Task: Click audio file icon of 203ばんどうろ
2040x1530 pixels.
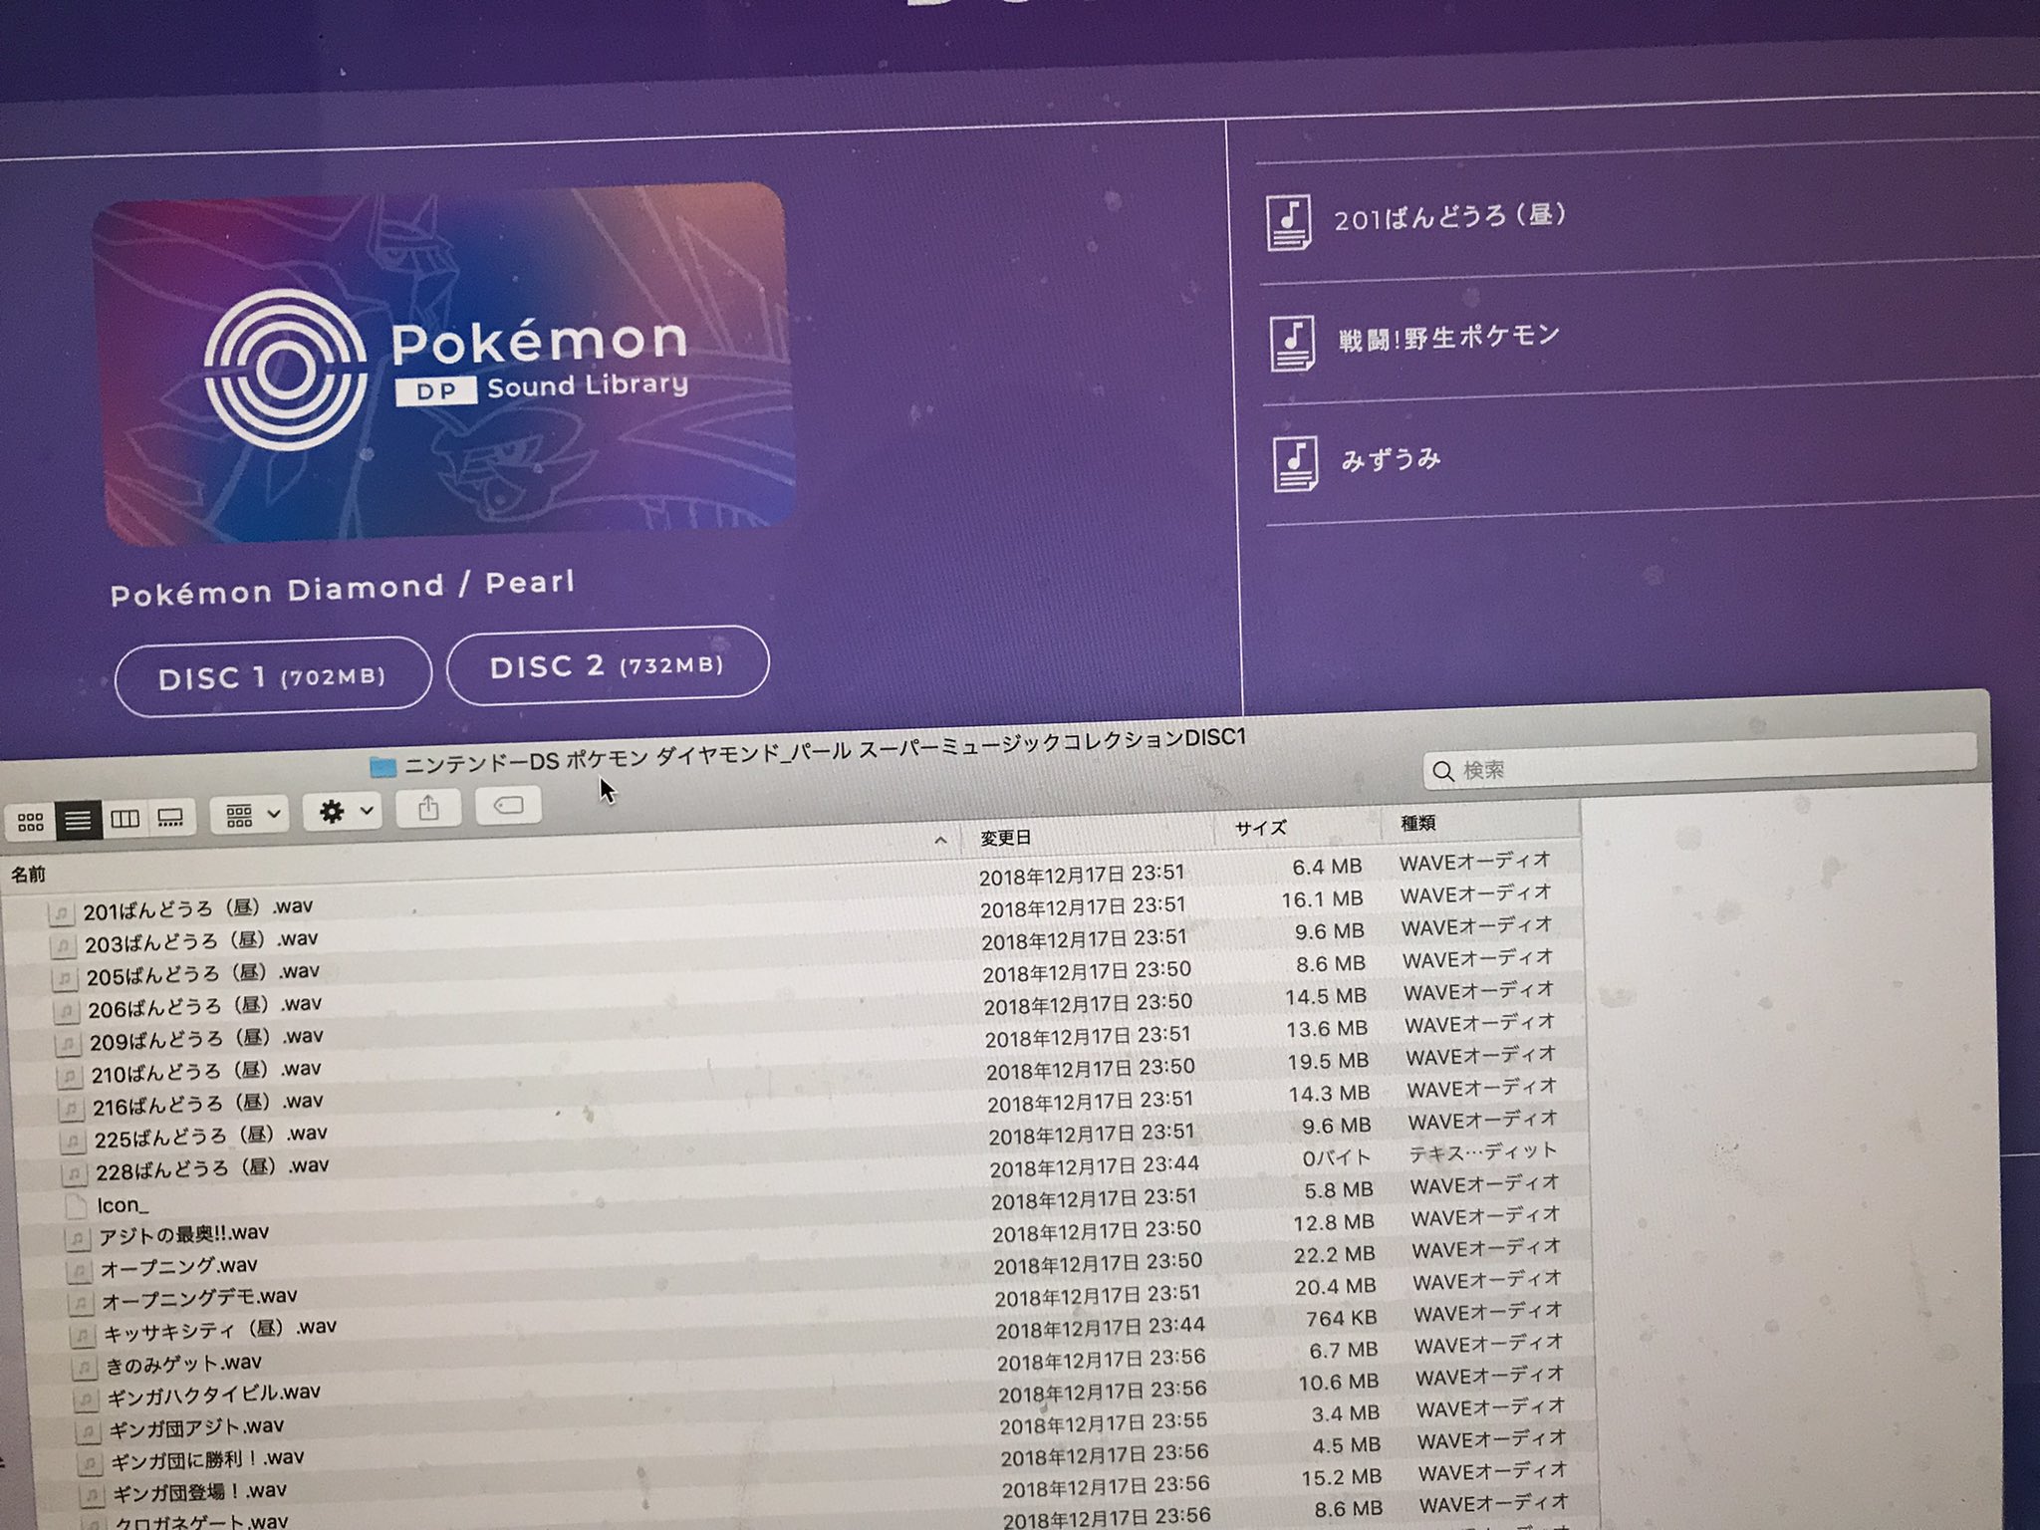Action: pyautogui.click(x=63, y=945)
